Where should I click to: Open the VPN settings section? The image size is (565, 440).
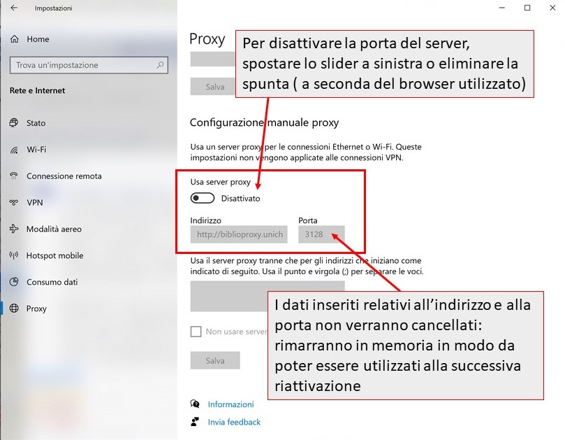coord(31,202)
